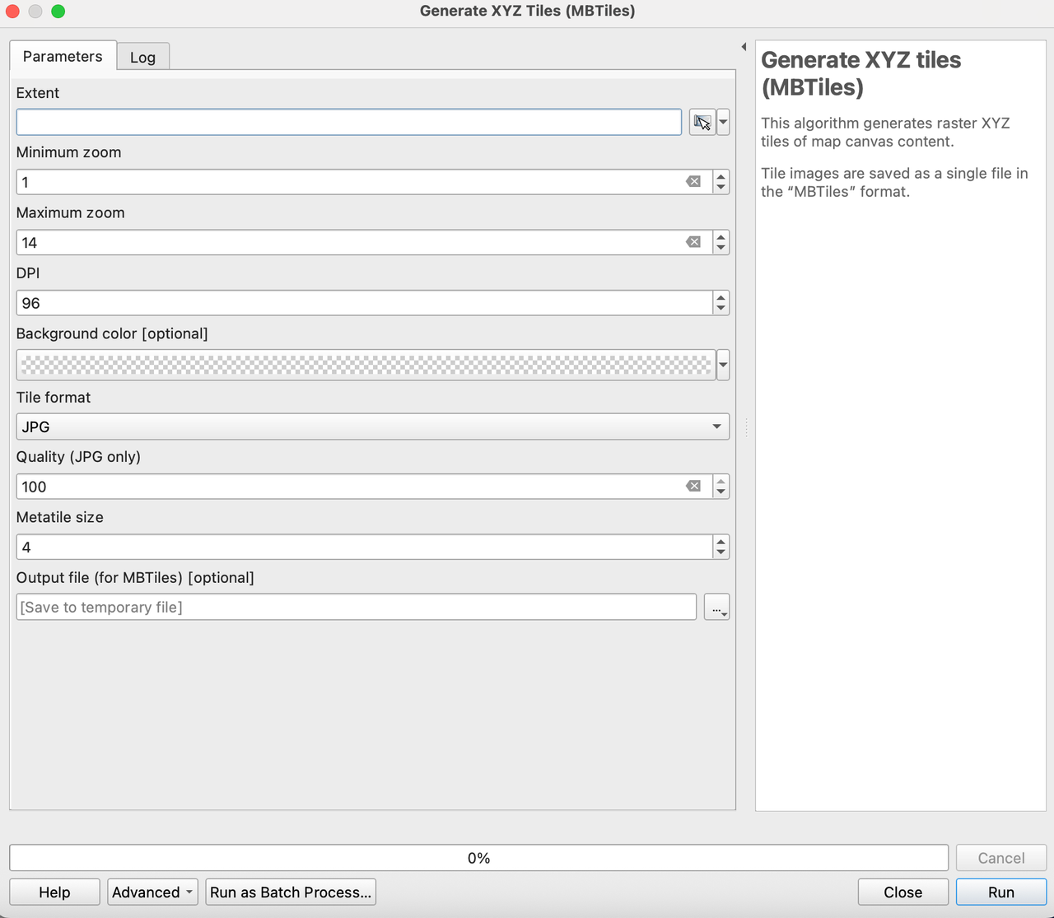Open the Advanced options menu
Image resolution: width=1054 pixels, height=918 pixels.
point(152,892)
